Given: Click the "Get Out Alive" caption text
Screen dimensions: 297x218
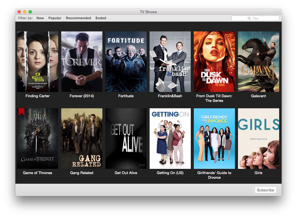Looking at the screenshot, I should point(126,173).
